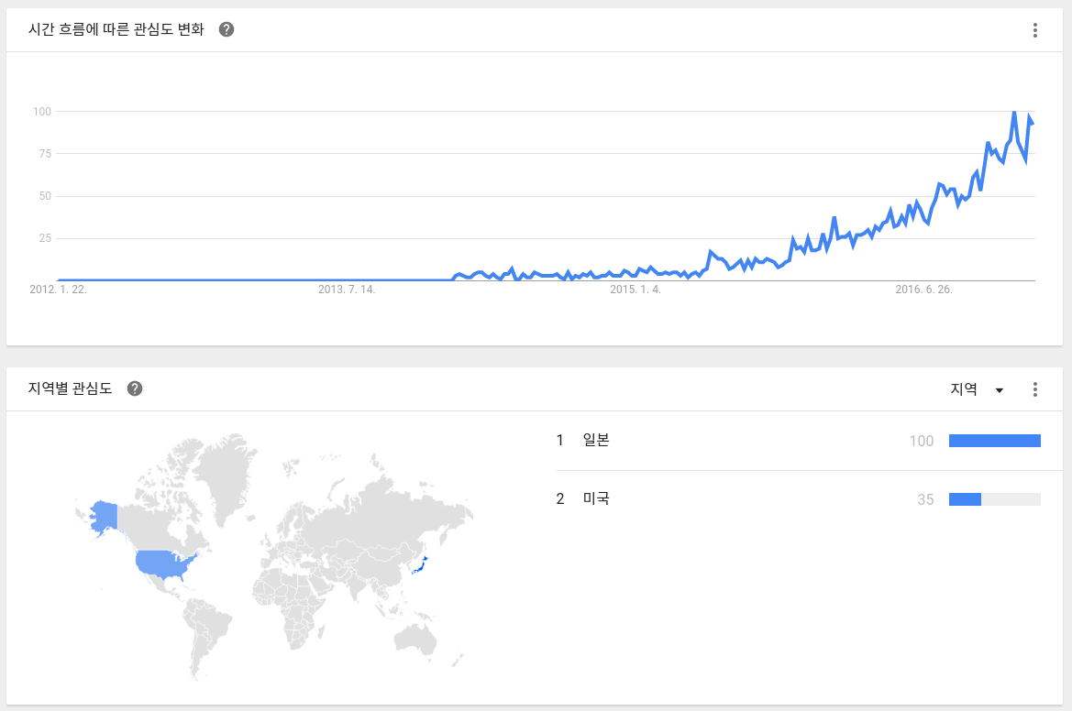Open help icon beside 지역별 관심도
This screenshot has height=711, width=1072.
click(x=135, y=388)
